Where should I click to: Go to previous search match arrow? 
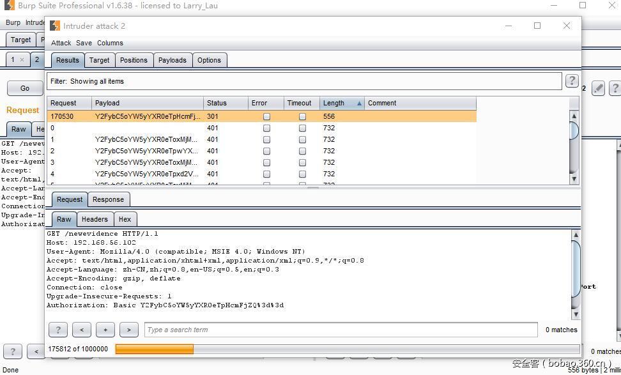point(81,330)
